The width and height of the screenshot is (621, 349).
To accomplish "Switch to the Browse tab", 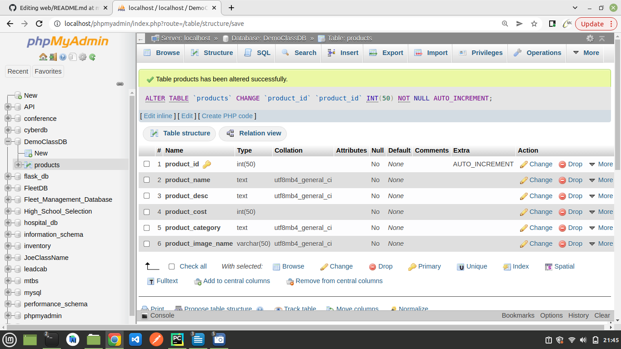I will 161,53.
